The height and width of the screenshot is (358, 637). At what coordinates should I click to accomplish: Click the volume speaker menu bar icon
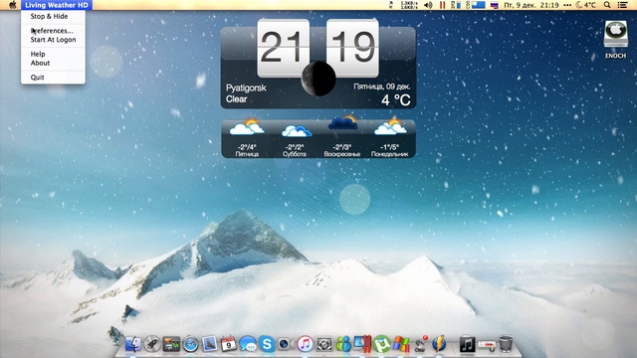428,5
